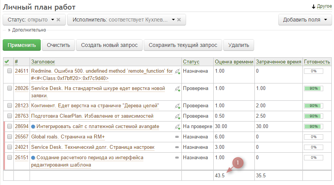Click the pencil-plus icon on issue 28123 row
Viewport: 334px width, 185px height.
[178, 106]
